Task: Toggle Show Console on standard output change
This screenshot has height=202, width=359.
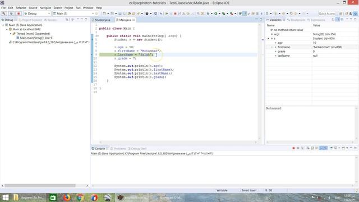Action: coord(321,148)
